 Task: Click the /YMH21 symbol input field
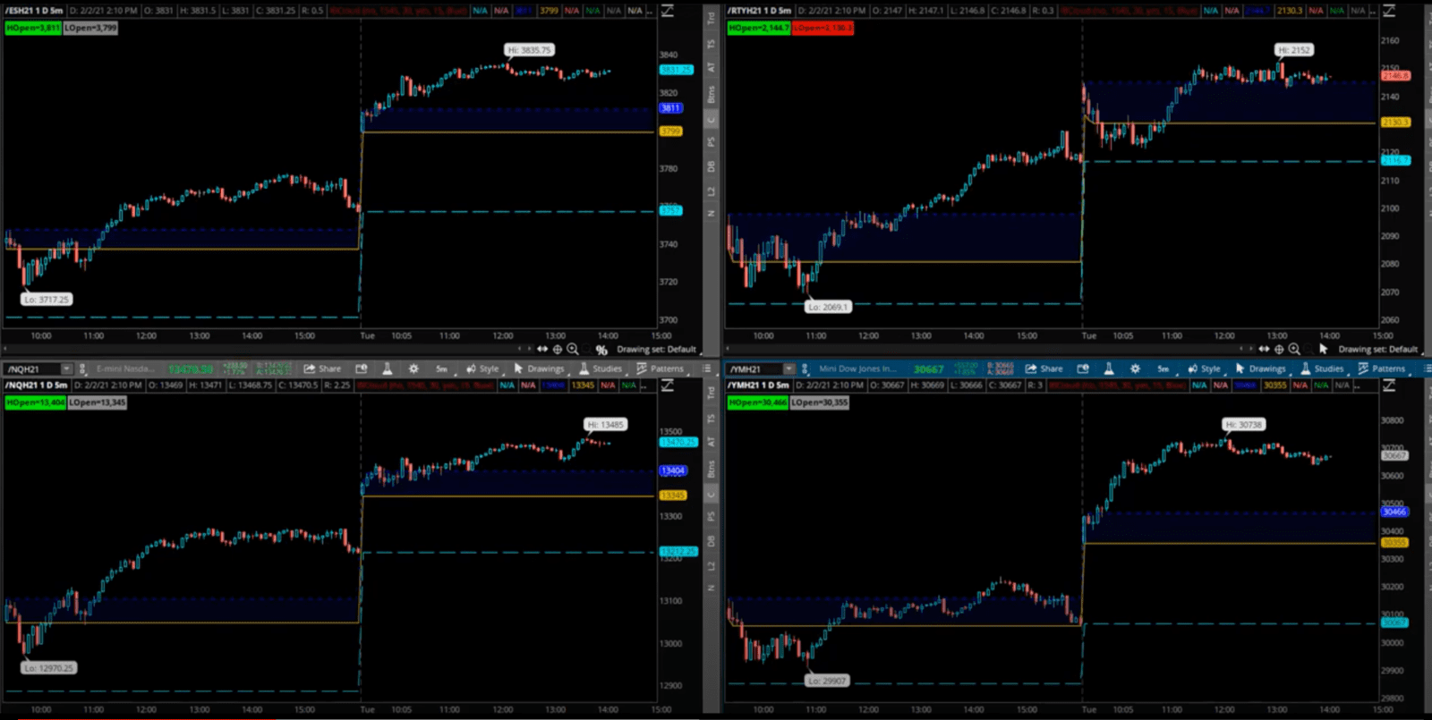[x=754, y=368]
